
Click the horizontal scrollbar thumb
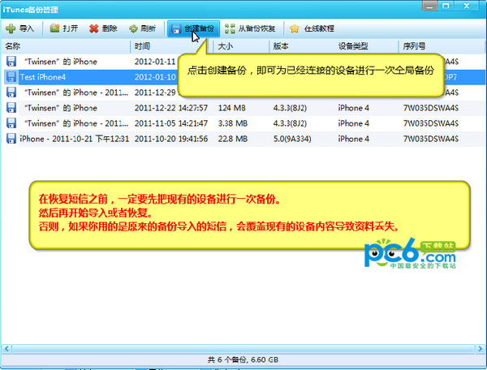pyautogui.click(x=243, y=349)
